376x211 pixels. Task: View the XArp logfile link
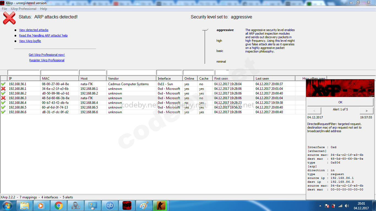click(x=30, y=41)
